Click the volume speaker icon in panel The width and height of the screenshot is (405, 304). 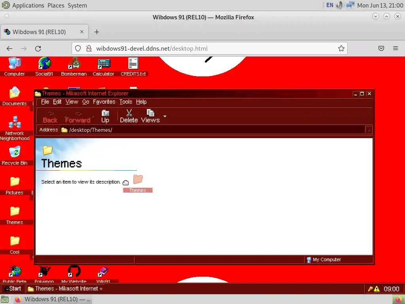339,5
